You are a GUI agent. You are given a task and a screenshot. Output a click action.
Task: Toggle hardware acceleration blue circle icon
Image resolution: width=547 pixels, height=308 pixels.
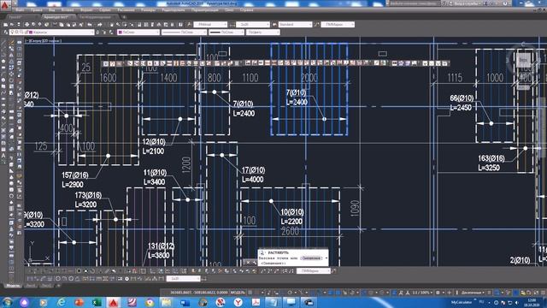(515, 293)
